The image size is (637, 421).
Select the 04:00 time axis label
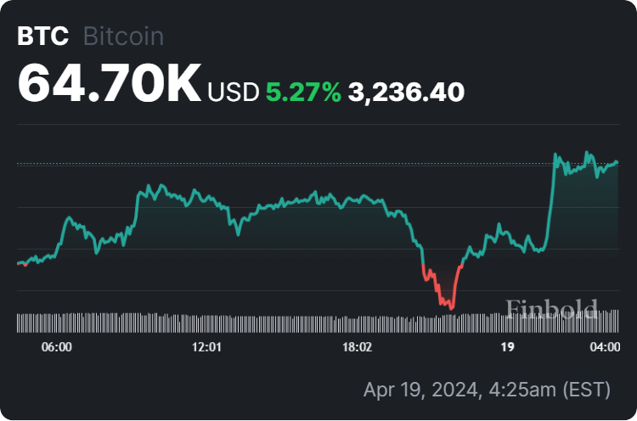tap(605, 347)
